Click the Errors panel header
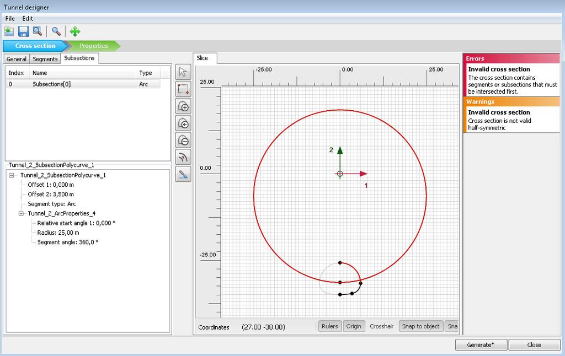This screenshot has width=565, height=356. pyautogui.click(x=511, y=58)
